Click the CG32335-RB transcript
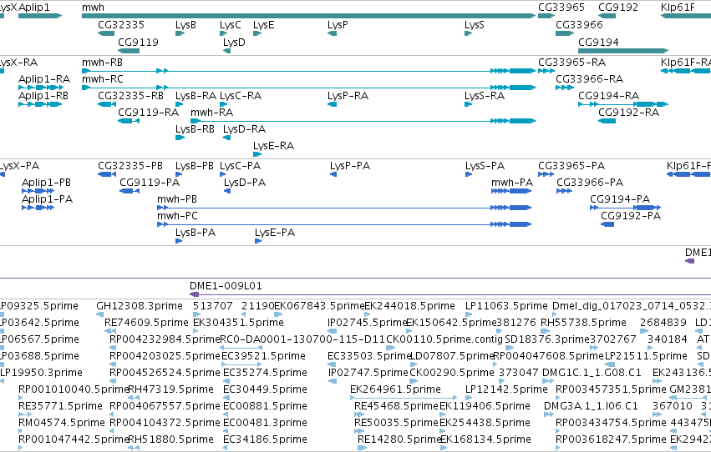This screenshot has height=452, width=711. tap(107, 104)
